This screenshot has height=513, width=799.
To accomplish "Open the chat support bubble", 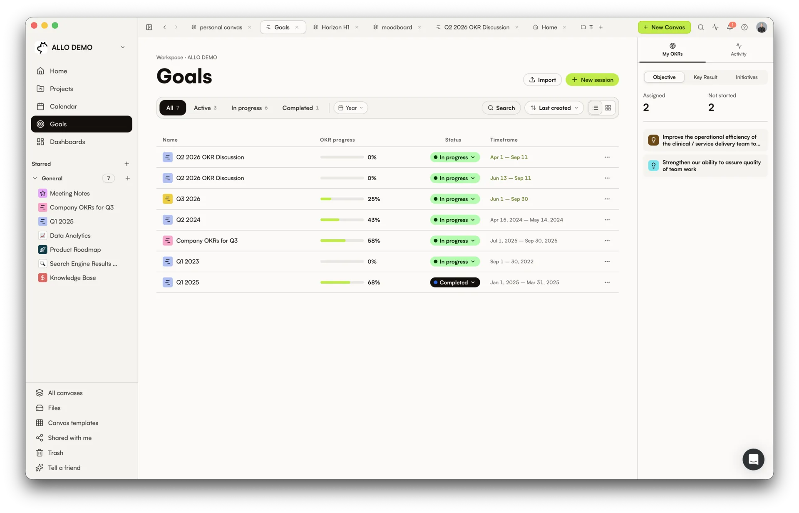I will (753, 459).
